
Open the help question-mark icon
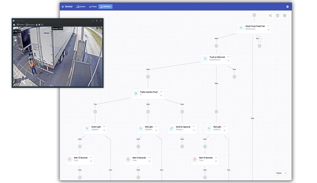[x=278, y=15]
